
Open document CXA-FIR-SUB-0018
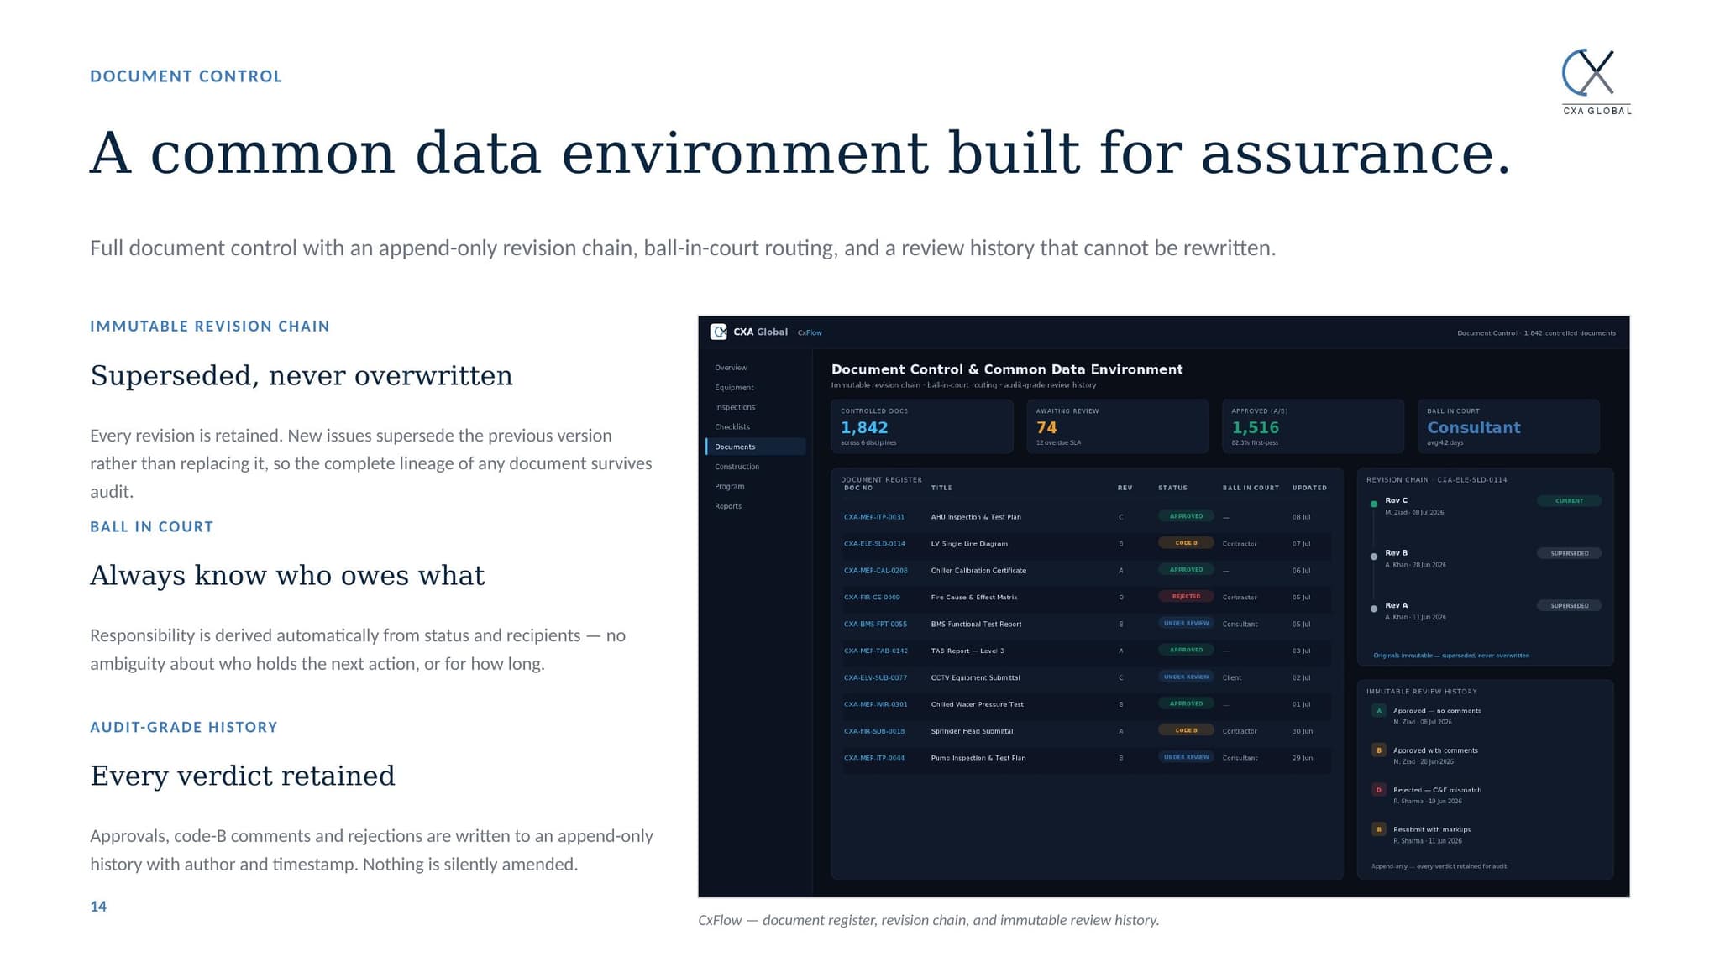point(874,731)
